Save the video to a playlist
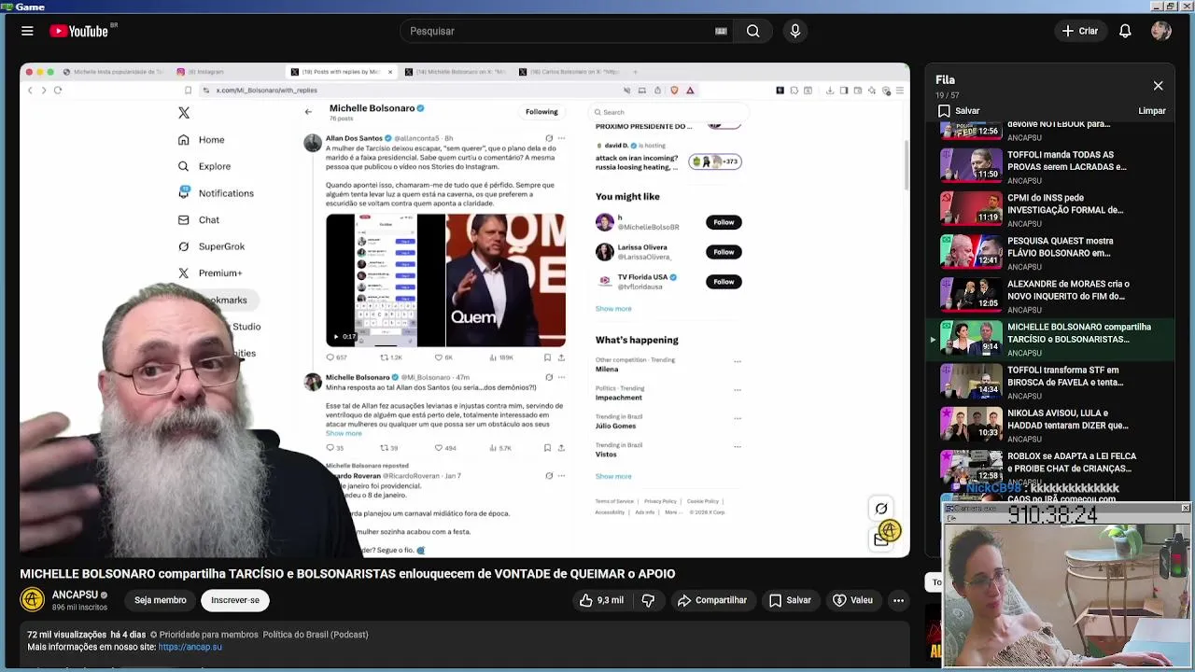 pos(790,600)
